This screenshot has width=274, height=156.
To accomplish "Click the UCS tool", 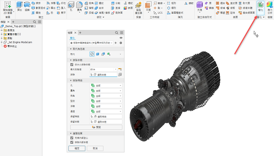I will pos(158,13).
